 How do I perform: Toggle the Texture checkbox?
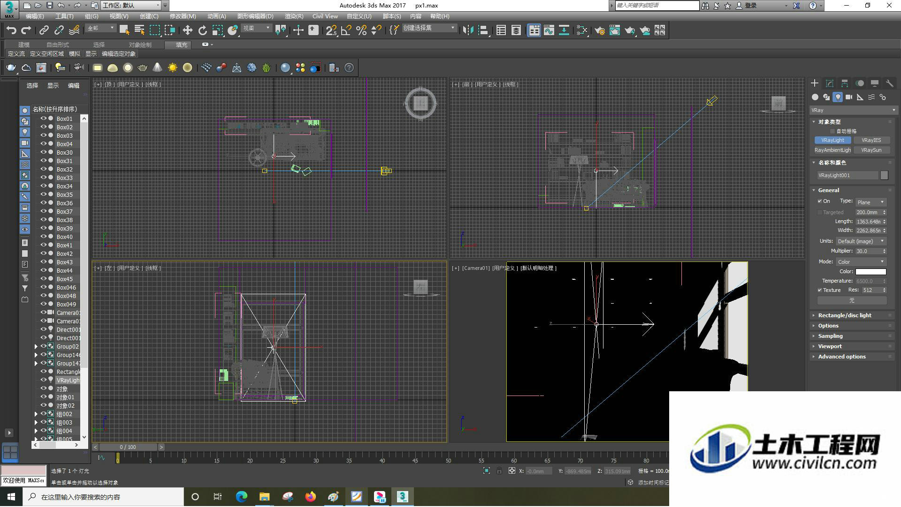click(820, 291)
